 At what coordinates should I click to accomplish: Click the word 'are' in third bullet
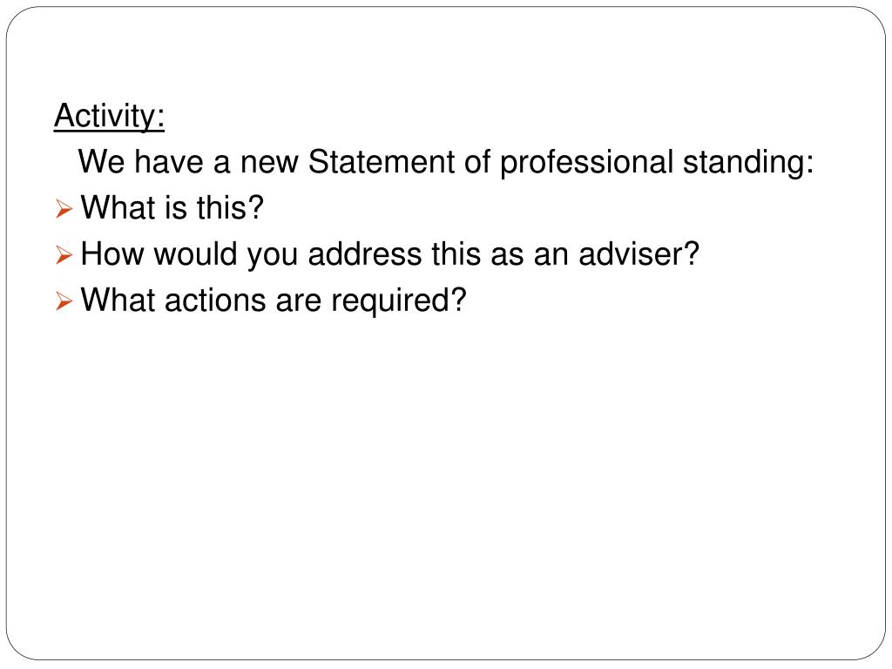299,302
